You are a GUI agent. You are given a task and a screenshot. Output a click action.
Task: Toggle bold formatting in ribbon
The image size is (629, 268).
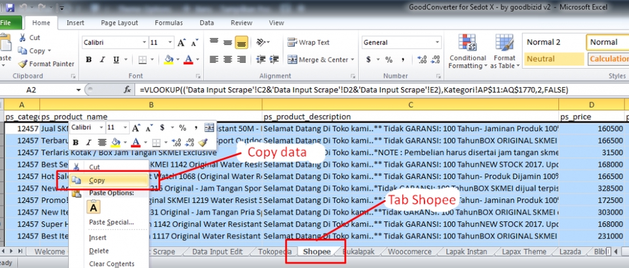(x=88, y=60)
